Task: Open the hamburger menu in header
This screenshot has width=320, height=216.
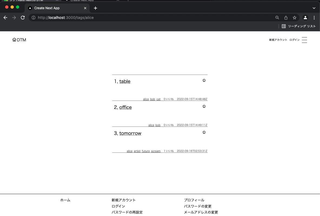Action: [x=304, y=40]
